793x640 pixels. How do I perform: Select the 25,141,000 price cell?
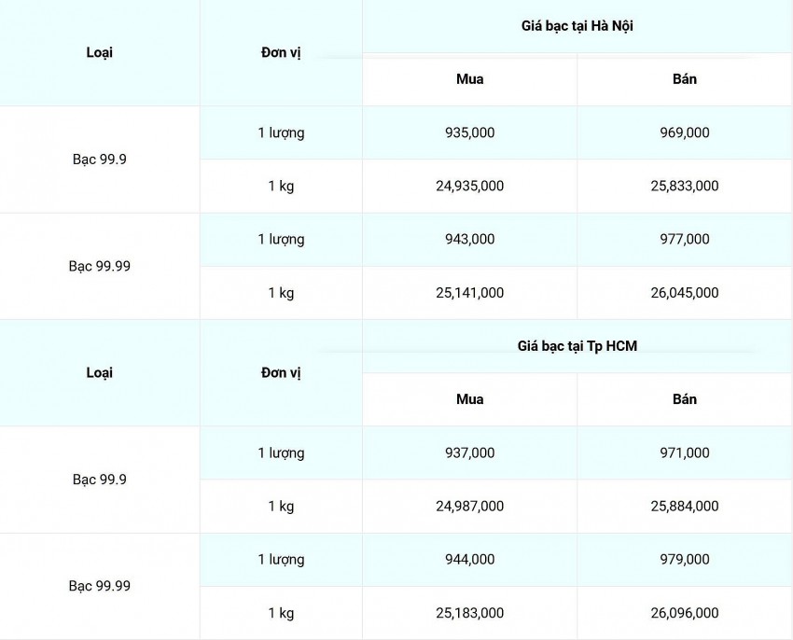click(470, 293)
